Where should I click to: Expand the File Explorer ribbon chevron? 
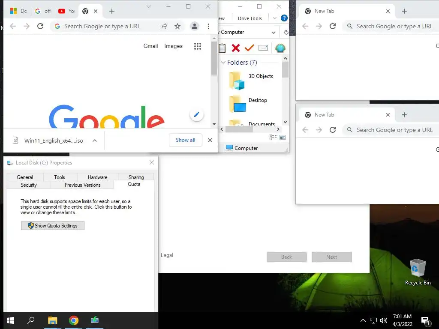[x=275, y=18]
